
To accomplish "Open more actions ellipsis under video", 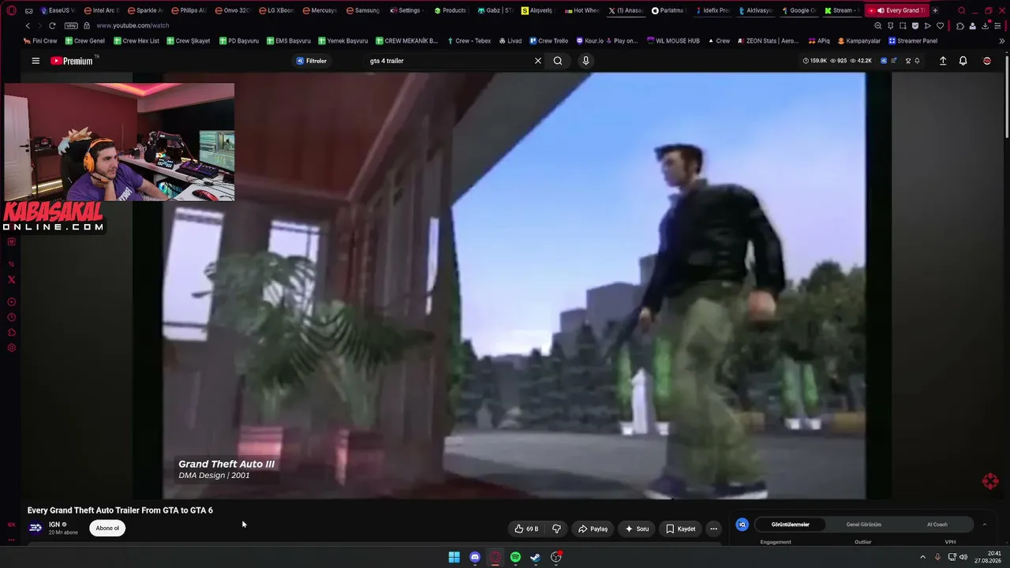I will (x=713, y=529).
